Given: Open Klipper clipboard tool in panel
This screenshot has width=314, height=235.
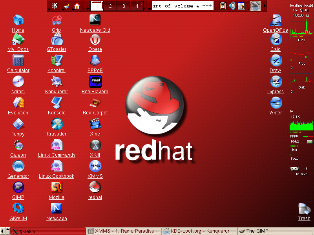Looking at the screenshot, I should point(223,6).
